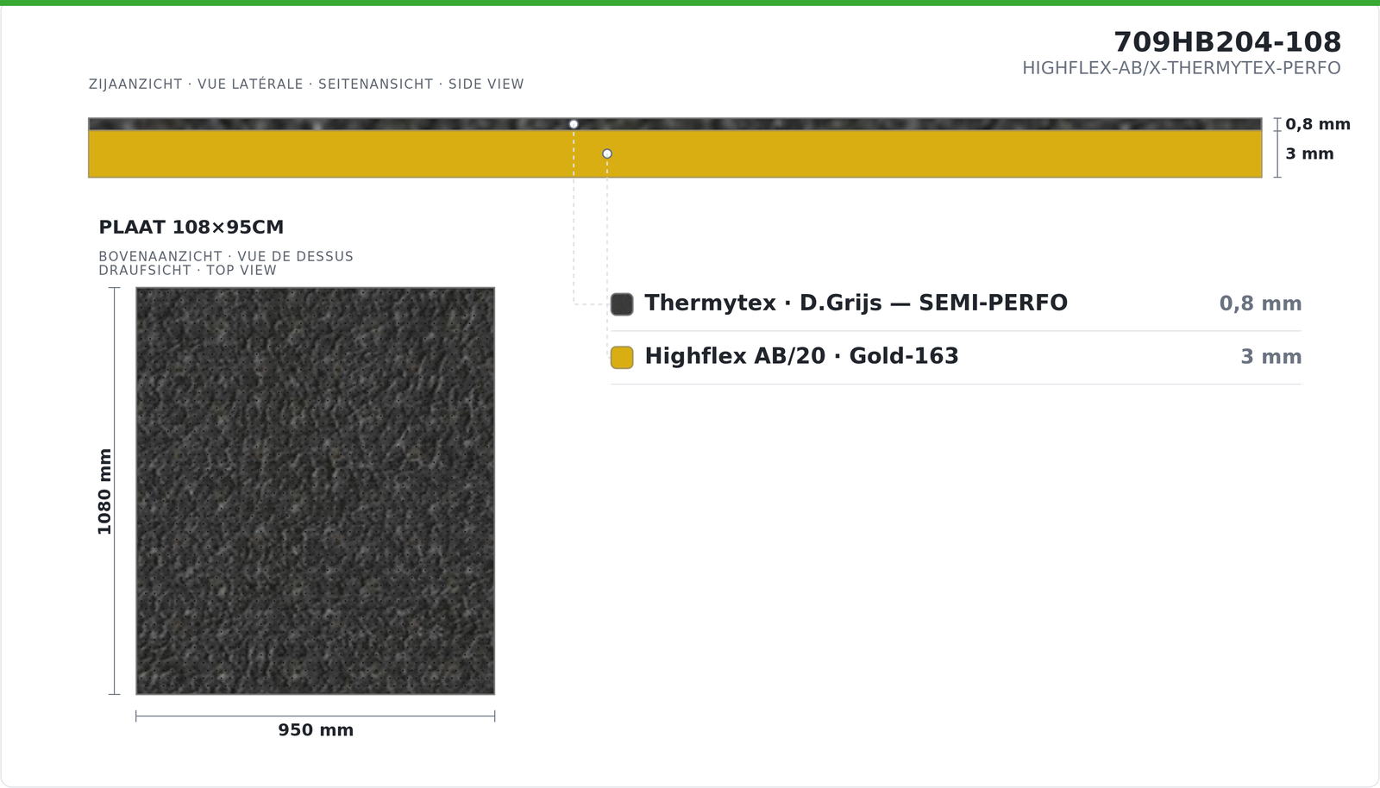The width and height of the screenshot is (1380, 788).
Task: Click the HIGHFLEX-AB/X-THERMYTEX-PERFO subtitle
Action: pos(1181,68)
